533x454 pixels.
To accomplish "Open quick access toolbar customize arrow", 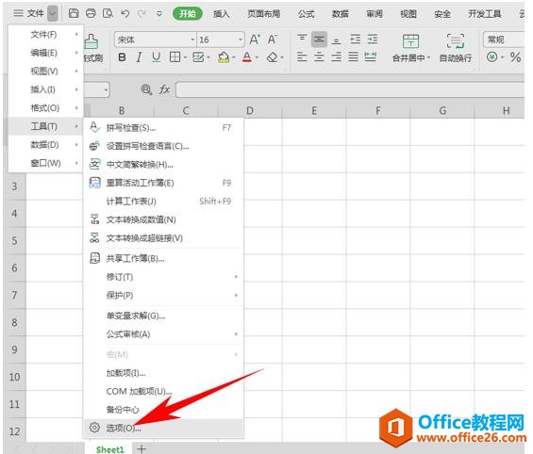I will 158,14.
